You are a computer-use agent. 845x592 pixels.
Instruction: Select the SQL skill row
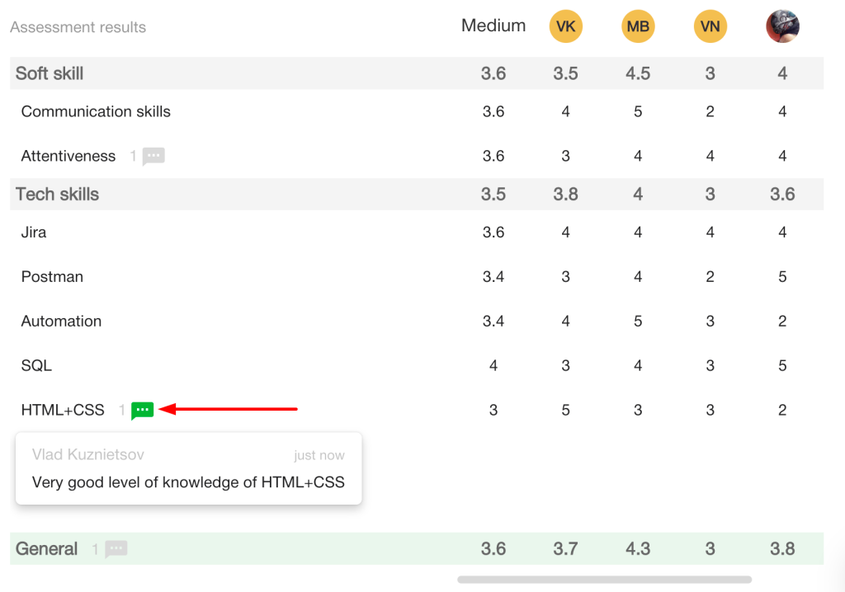(x=35, y=365)
